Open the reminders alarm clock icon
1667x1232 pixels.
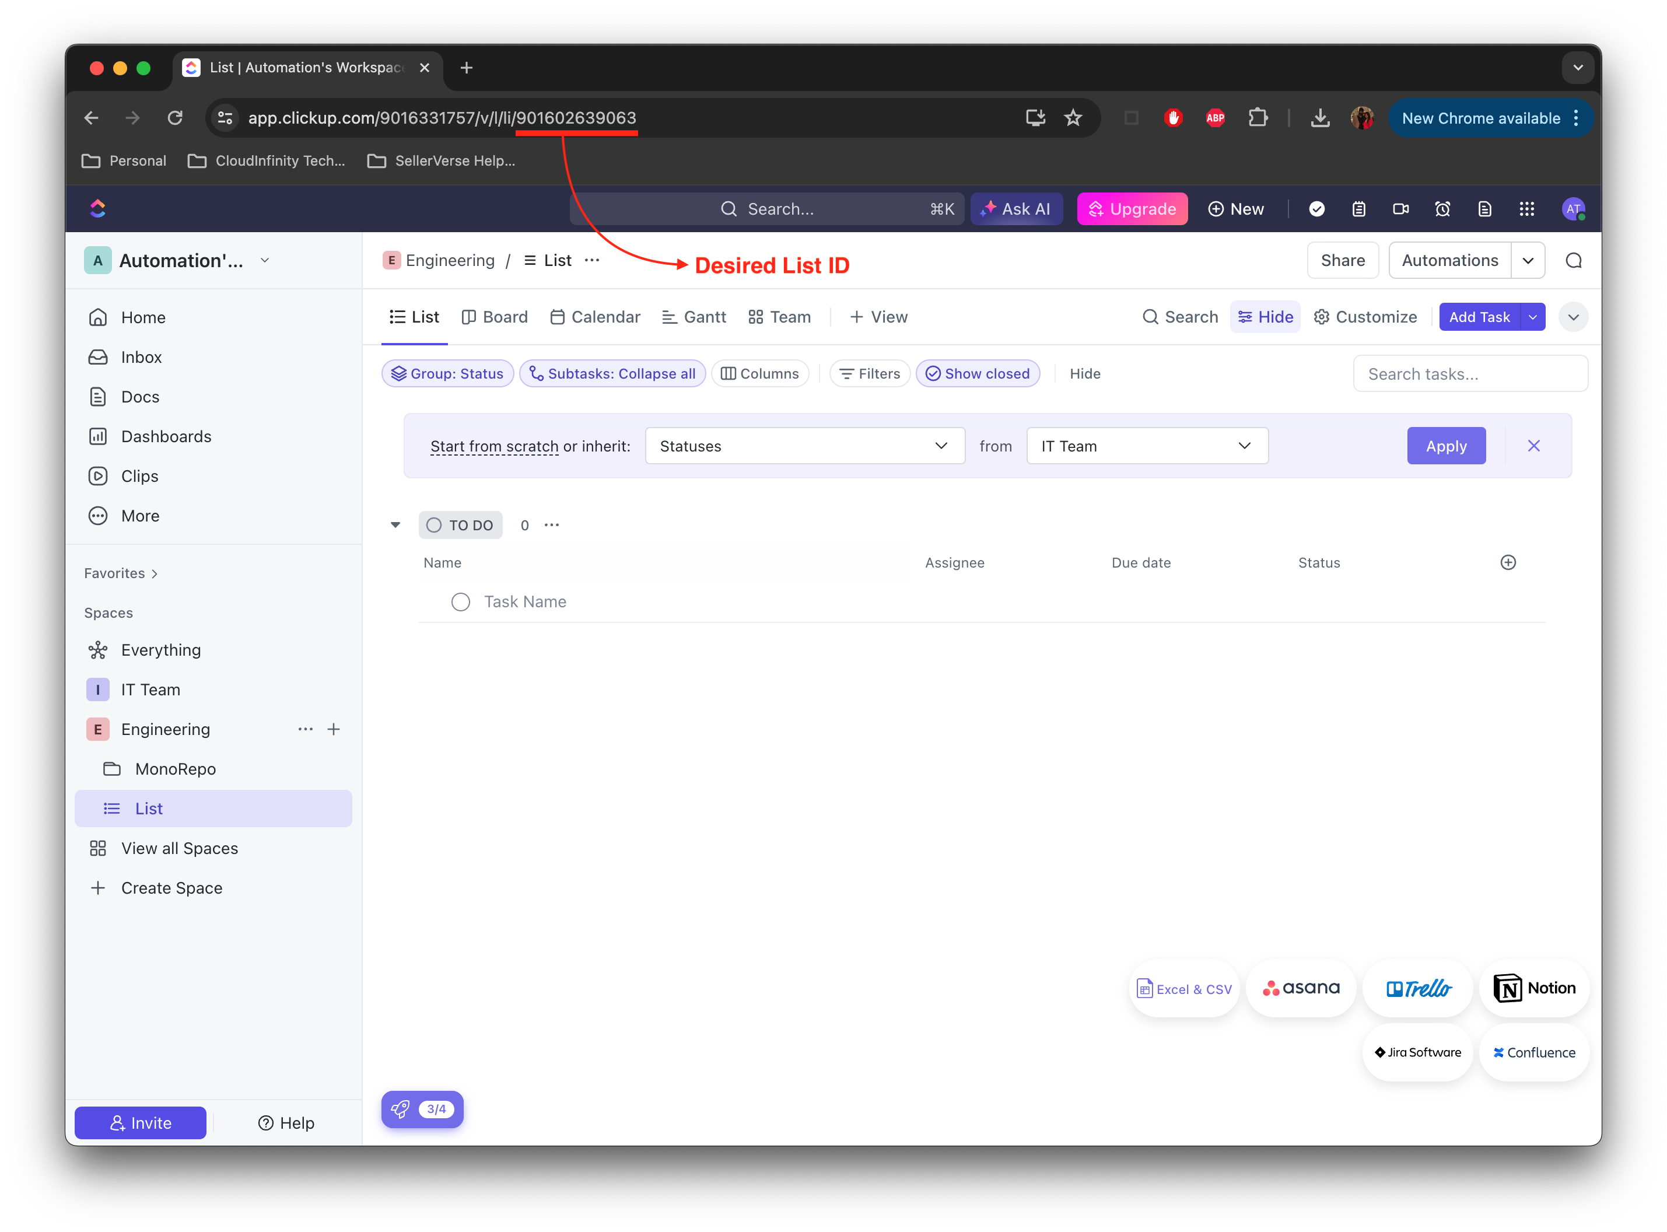click(x=1442, y=209)
